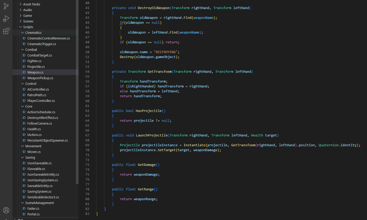Open IJsonSaveable.cs file

pyautogui.click(x=40, y=163)
